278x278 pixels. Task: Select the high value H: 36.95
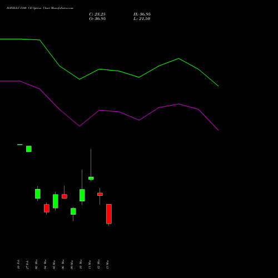[142, 14]
